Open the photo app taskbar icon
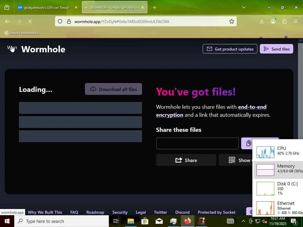 point(202,221)
